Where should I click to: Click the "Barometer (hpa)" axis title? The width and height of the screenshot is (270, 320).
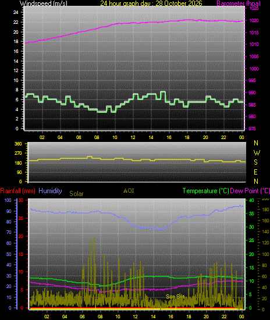tap(239, 3)
